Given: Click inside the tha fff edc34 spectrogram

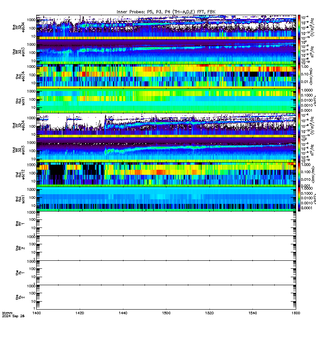Looking at the screenshot, I should click(x=166, y=27).
